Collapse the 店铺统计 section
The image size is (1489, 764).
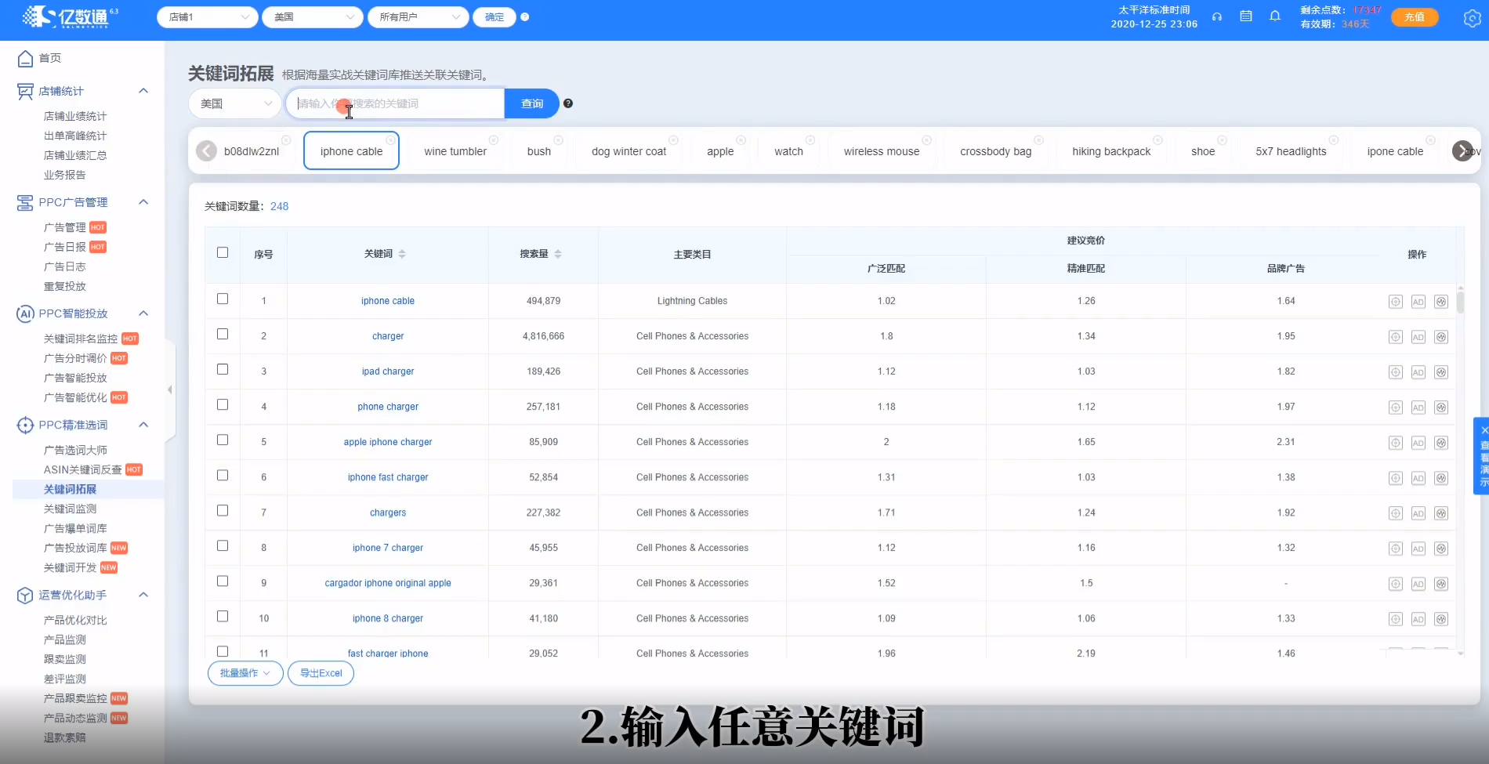(x=143, y=91)
